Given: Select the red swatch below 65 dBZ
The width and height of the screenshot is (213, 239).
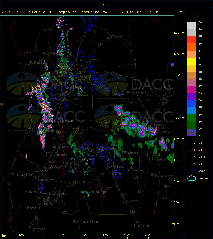Looking at the screenshot, I should point(191,40).
